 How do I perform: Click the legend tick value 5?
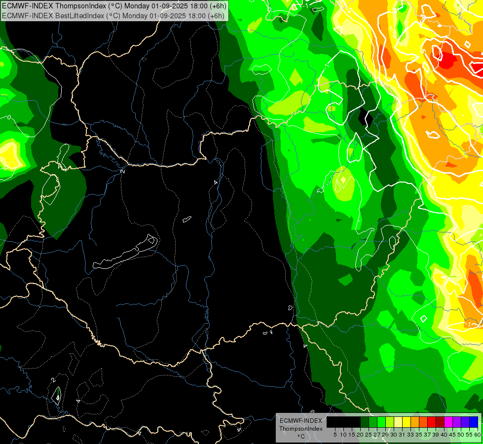335,435
